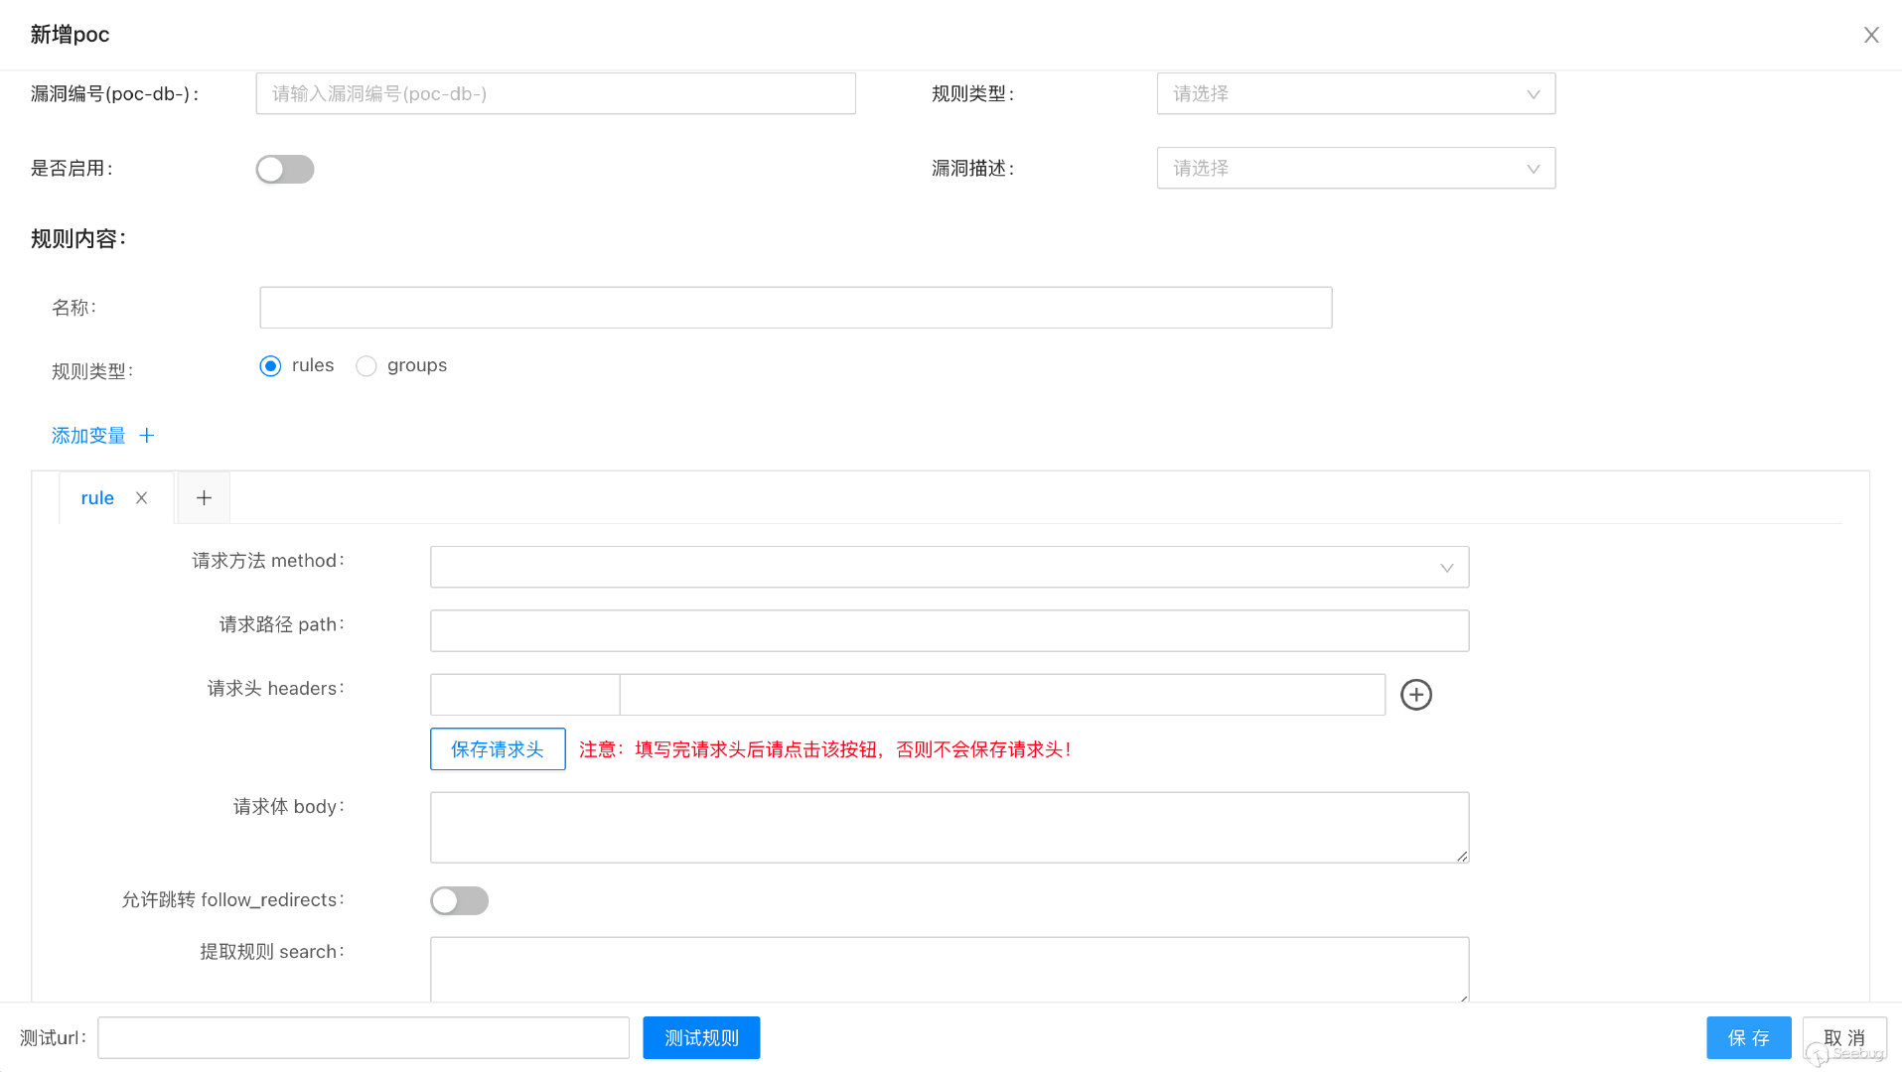
Task: Switch to the rule tab
Action: pyautogui.click(x=96, y=497)
